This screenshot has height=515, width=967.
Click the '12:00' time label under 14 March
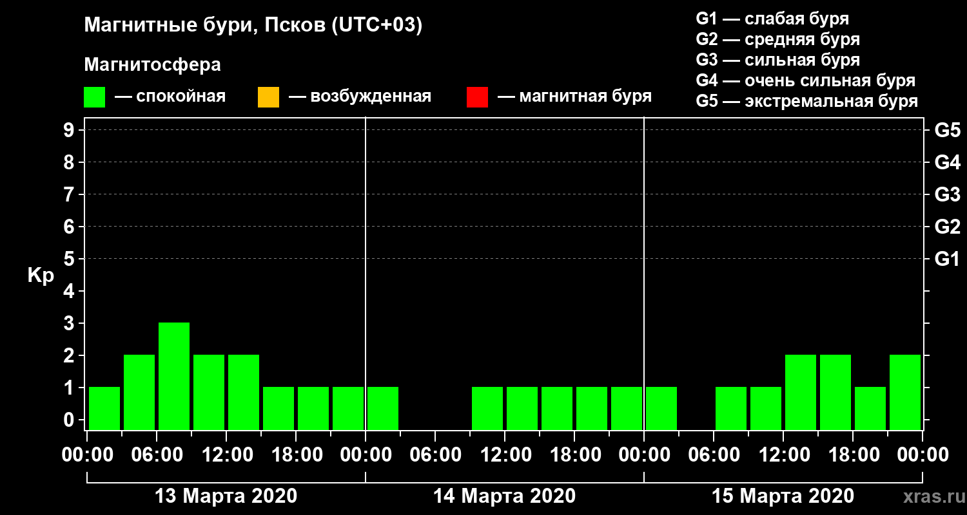coord(506,455)
